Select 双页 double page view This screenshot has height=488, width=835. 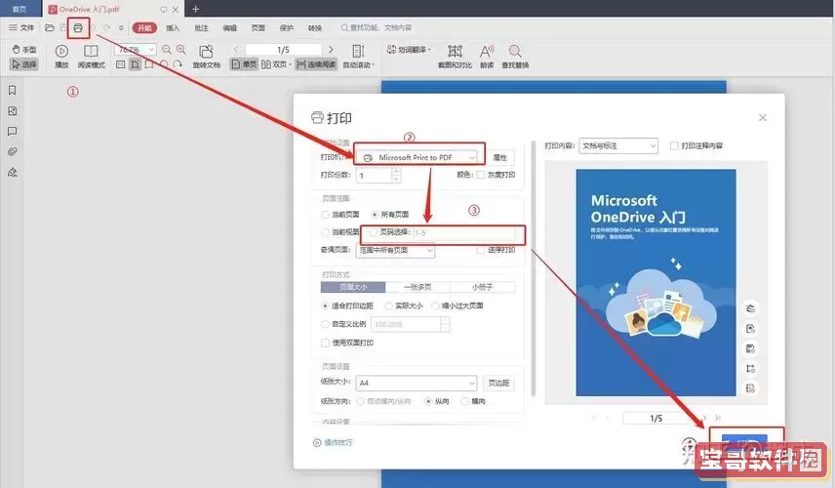pyautogui.click(x=275, y=64)
